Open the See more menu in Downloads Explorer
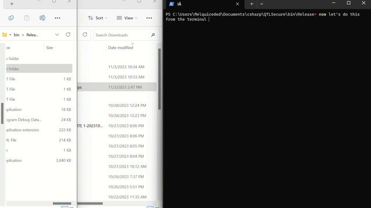This screenshot has height=208, width=371. click(149, 18)
